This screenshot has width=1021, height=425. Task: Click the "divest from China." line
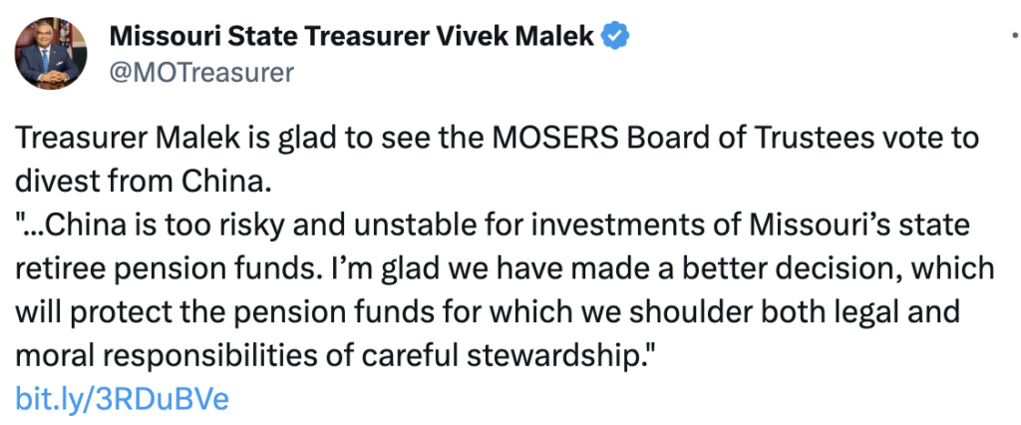pos(143,183)
